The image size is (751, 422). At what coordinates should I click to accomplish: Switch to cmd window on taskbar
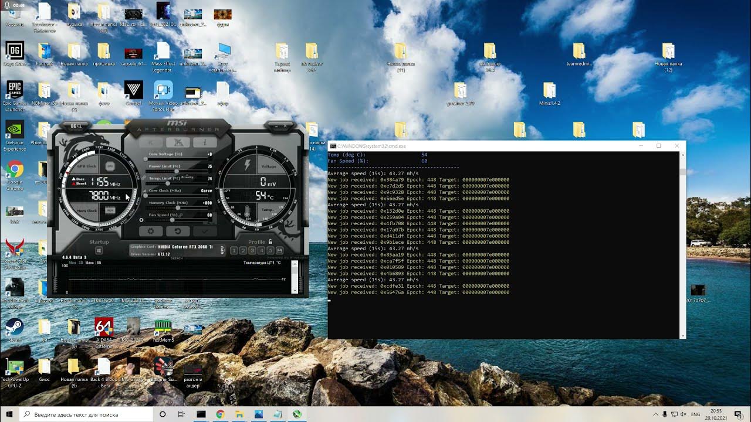click(201, 414)
